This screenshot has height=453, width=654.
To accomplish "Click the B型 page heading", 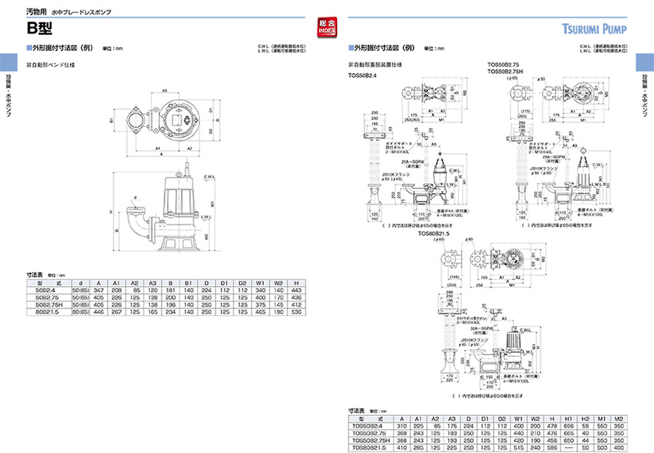I will pos(38,28).
